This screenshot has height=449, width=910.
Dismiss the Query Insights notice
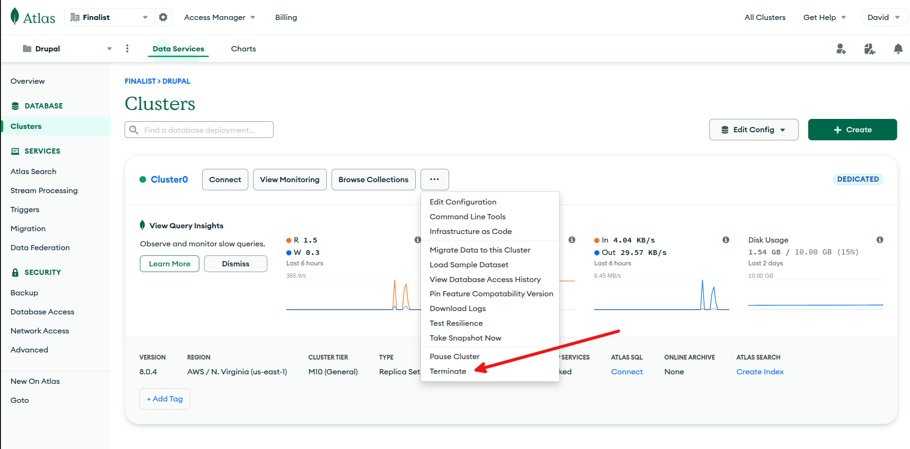pos(235,264)
